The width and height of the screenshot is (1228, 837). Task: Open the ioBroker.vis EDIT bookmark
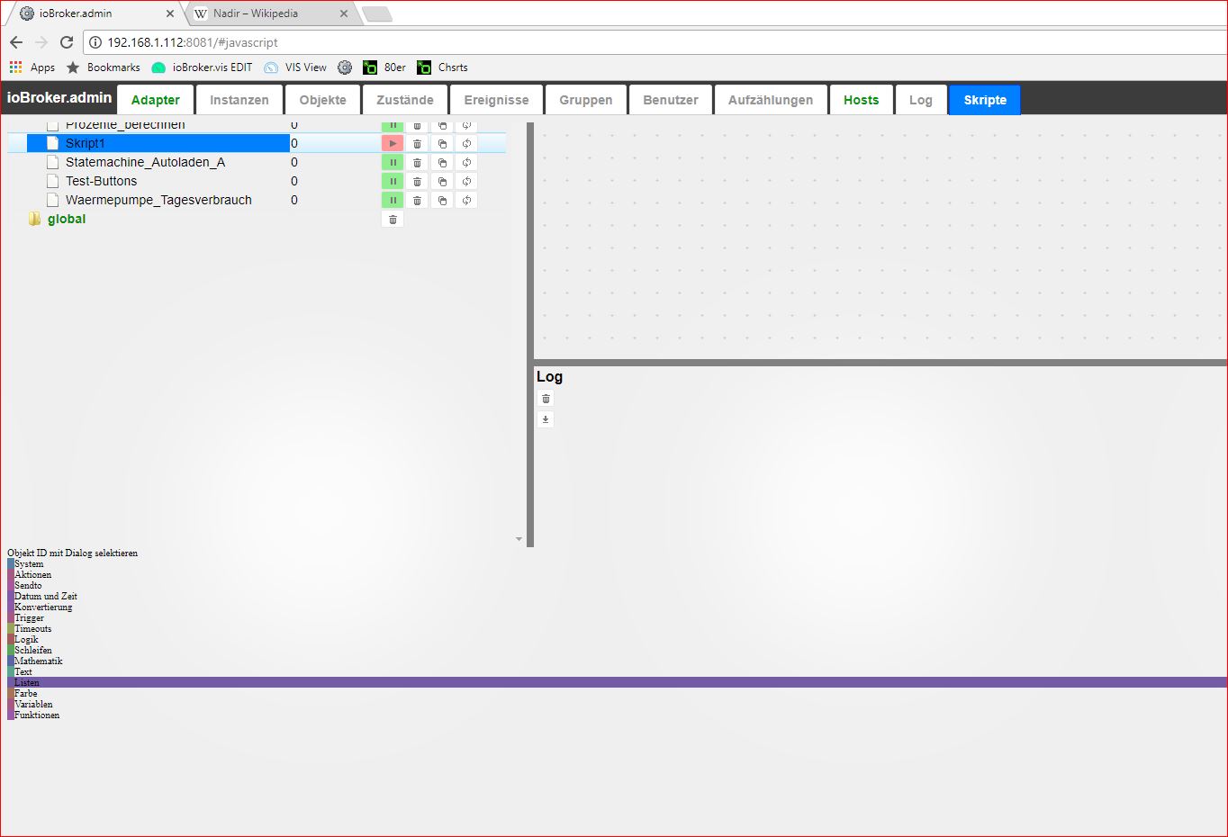tap(203, 67)
